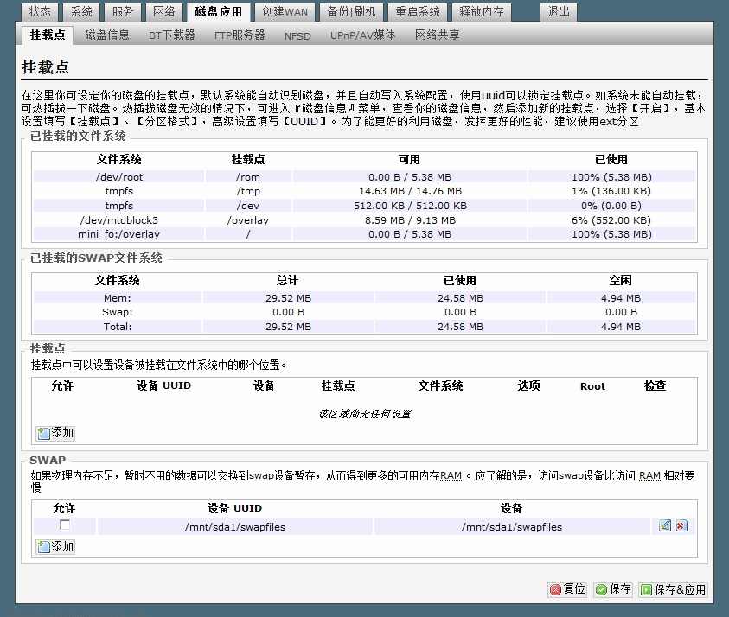Click the 512.00 KB / 512.00 KB value
The image size is (729, 617).
click(x=410, y=206)
